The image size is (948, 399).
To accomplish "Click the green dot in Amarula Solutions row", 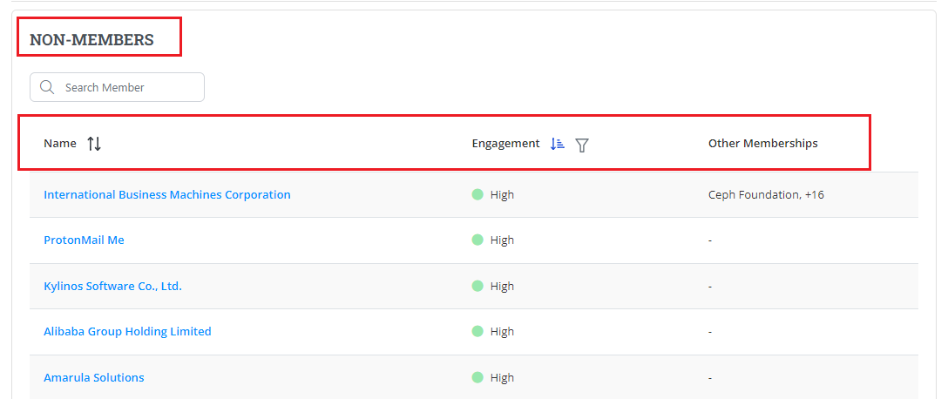I will [x=477, y=377].
